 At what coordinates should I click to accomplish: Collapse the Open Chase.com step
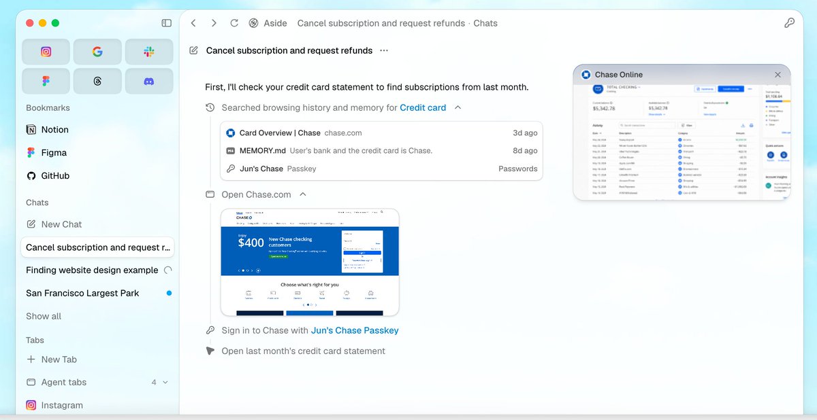point(303,194)
